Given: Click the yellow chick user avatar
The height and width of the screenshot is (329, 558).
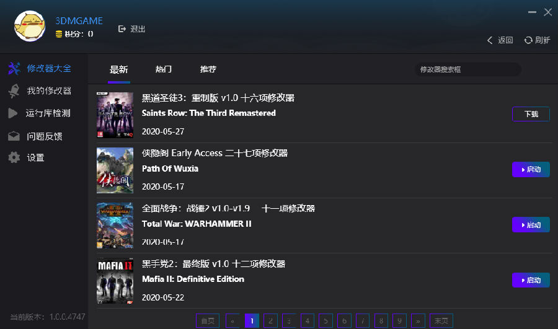Looking at the screenshot, I should click(30, 27).
